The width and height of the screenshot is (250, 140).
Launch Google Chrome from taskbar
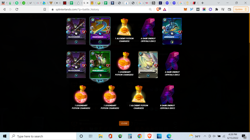(x=140, y=136)
